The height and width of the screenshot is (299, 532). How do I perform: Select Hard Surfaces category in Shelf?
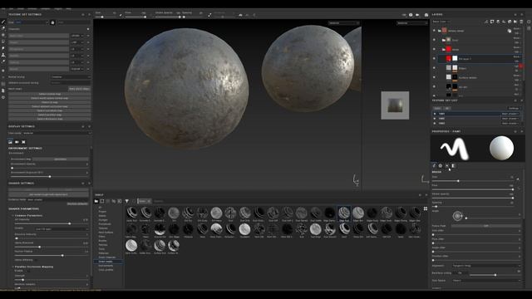coord(106,233)
